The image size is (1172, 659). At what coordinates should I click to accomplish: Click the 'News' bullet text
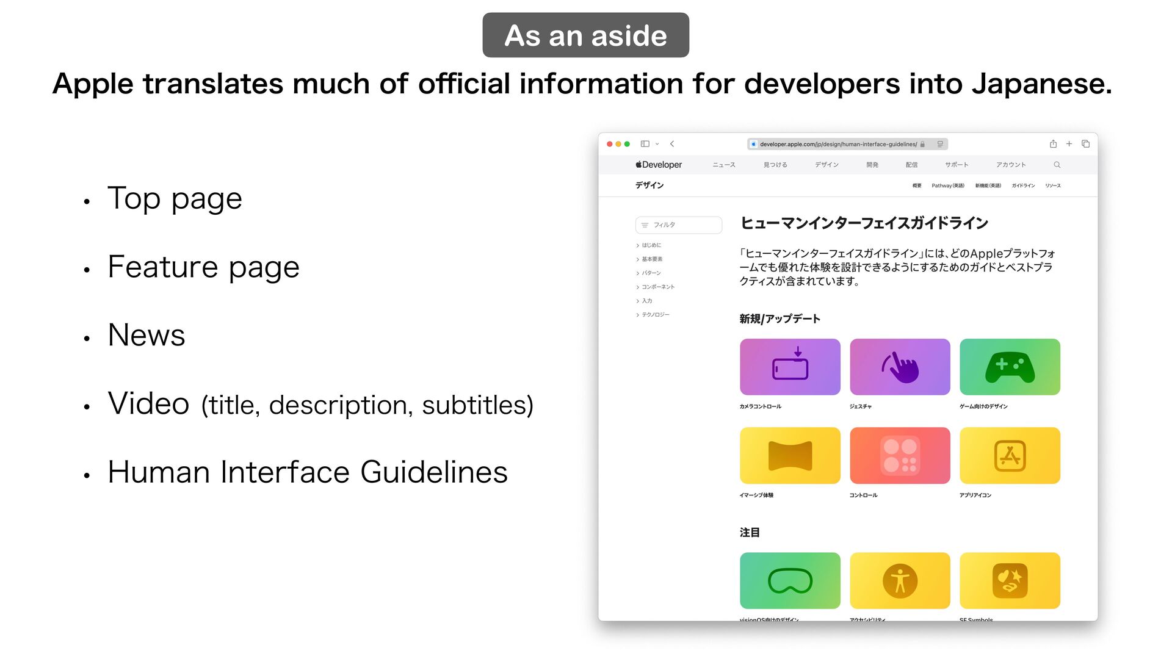click(x=146, y=335)
